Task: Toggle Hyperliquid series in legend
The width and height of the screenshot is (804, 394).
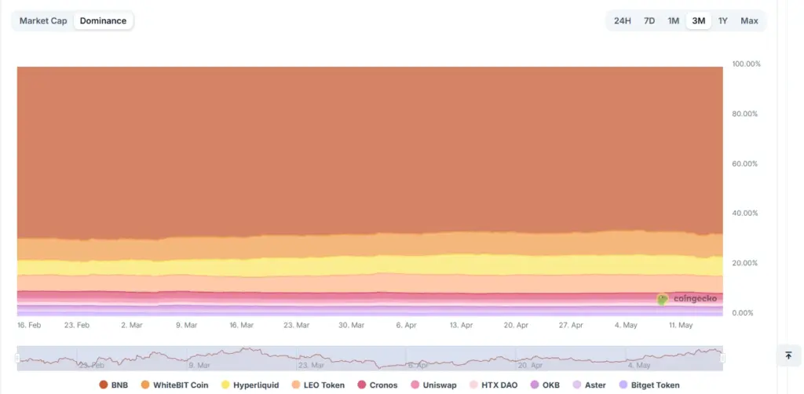Action: pos(250,385)
